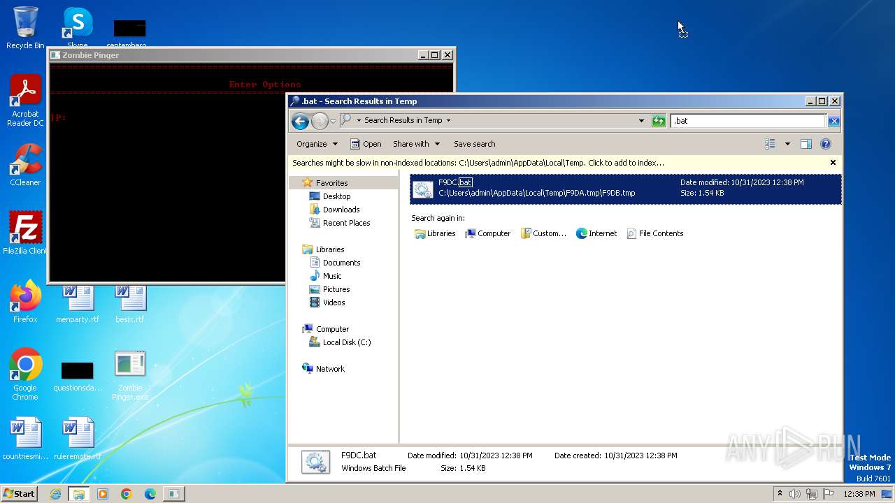Open Internet Explorer from taskbar

[55, 494]
